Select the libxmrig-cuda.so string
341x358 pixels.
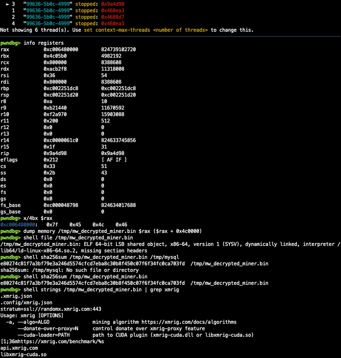coord(22,354)
